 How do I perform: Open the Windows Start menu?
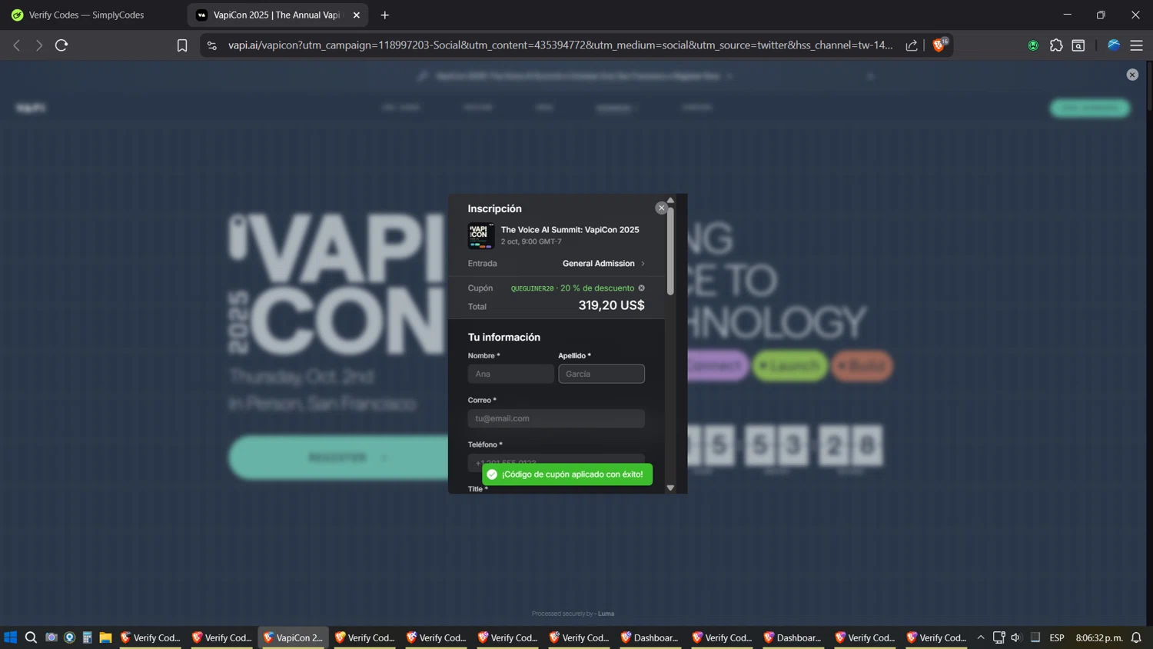click(x=11, y=637)
